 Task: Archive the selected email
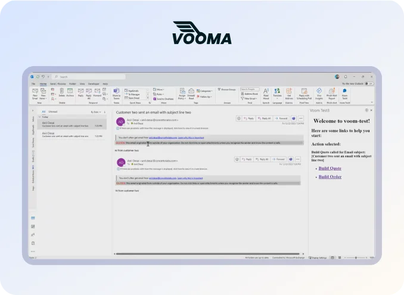point(70,92)
